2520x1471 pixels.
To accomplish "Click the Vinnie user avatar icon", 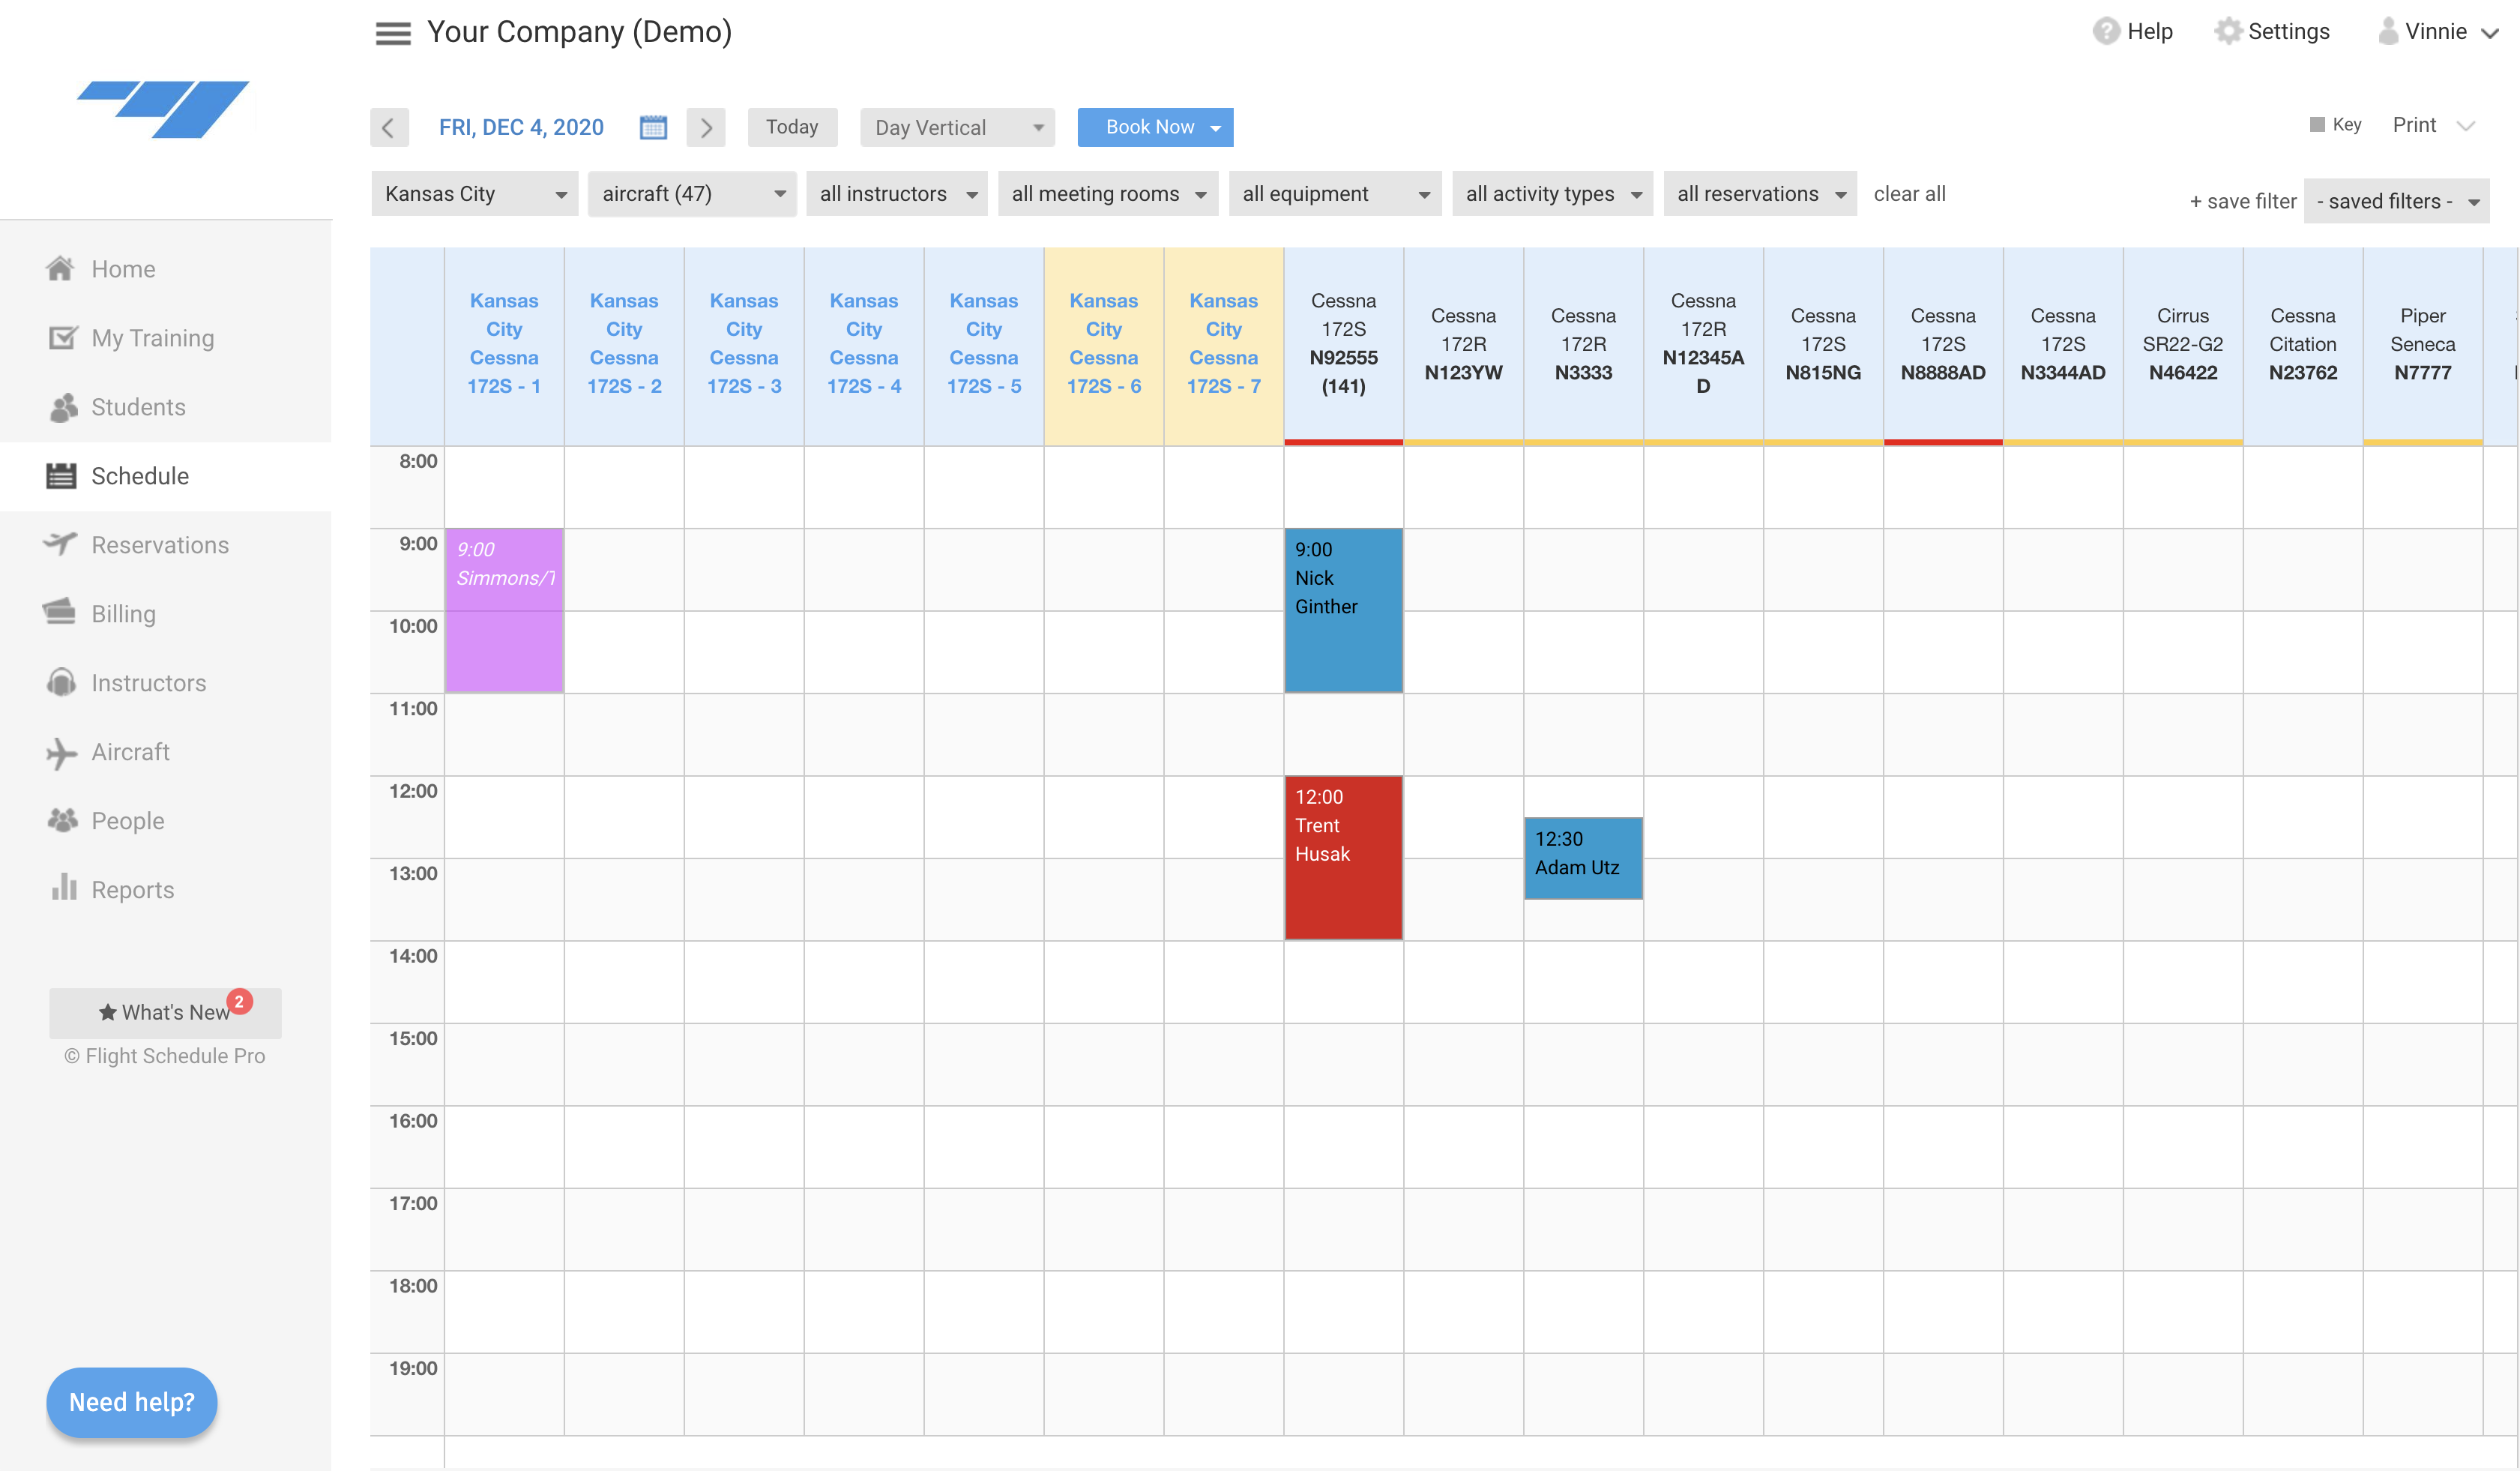I will (2388, 31).
